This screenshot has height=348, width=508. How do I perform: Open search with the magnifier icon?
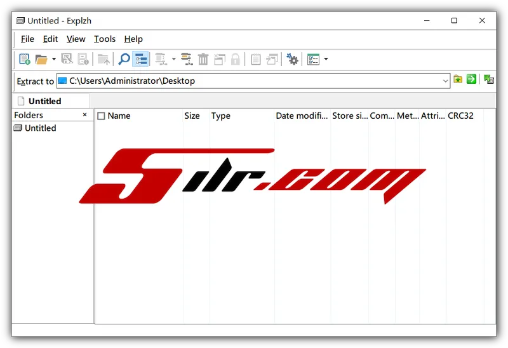click(x=124, y=59)
